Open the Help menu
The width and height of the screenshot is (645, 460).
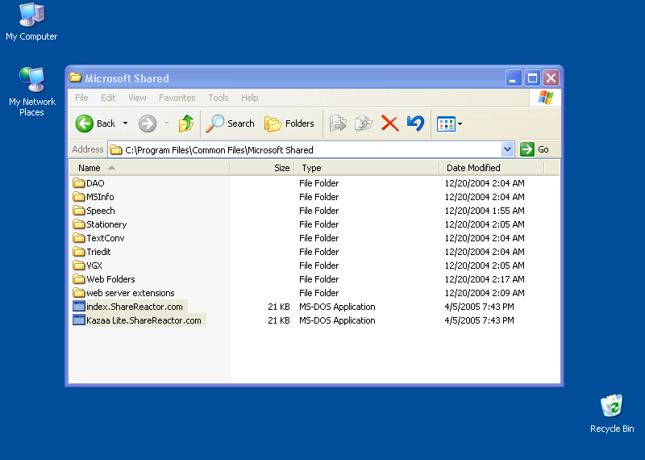(250, 98)
